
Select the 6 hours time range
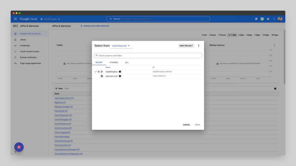click(x=212, y=35)
